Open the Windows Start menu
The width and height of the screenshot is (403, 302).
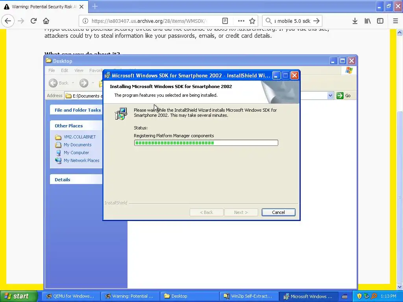point(18,296)
